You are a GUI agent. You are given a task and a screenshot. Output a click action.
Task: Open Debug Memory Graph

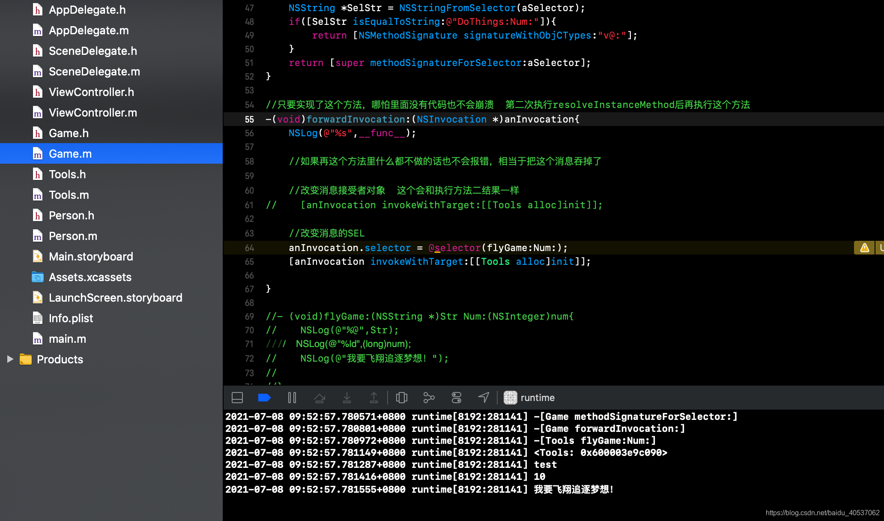coord(429,398)
